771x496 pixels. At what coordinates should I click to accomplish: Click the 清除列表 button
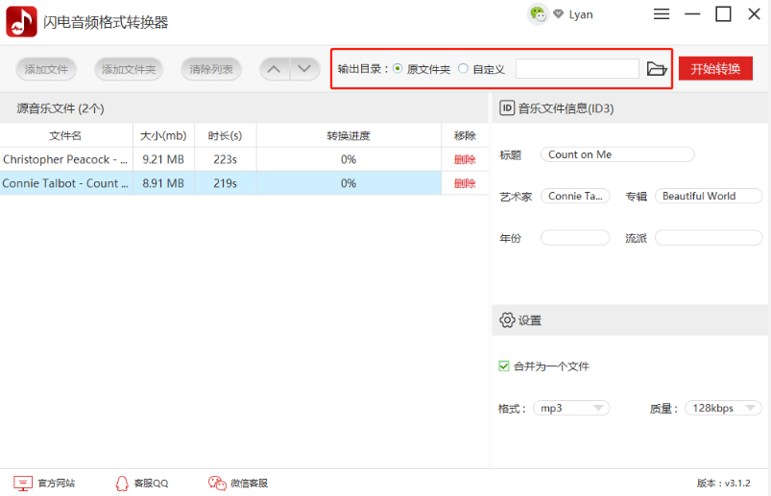click(211, 69)
